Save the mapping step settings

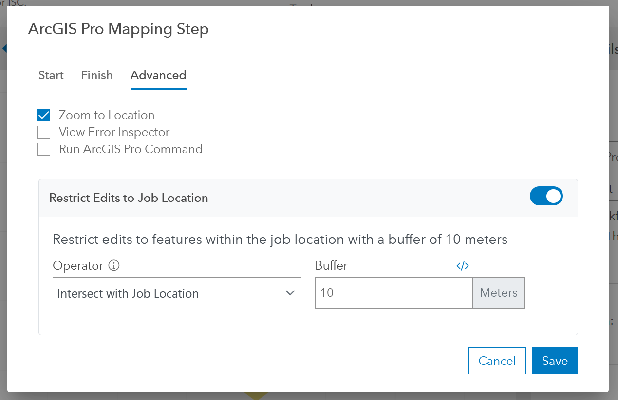pyautogui.click(x=555, y=361)
